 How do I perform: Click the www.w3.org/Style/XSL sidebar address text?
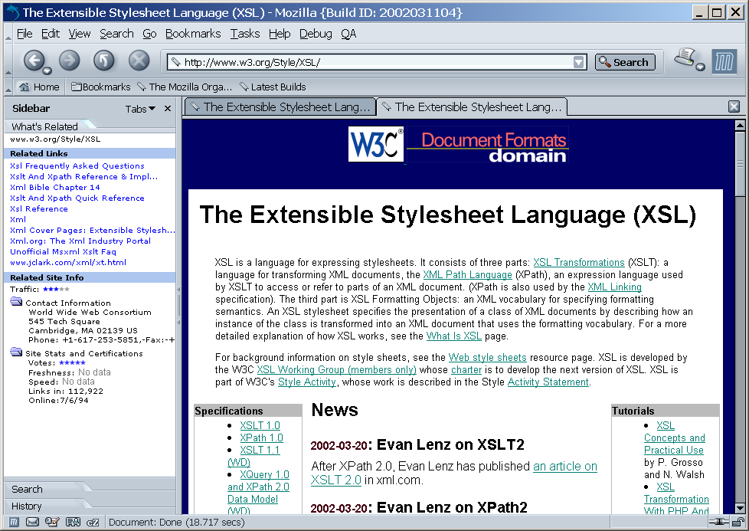[55, 139]
